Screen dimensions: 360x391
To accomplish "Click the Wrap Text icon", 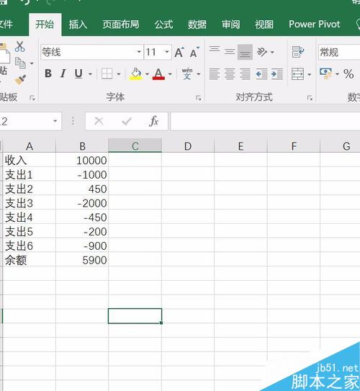I will [298, 52].
